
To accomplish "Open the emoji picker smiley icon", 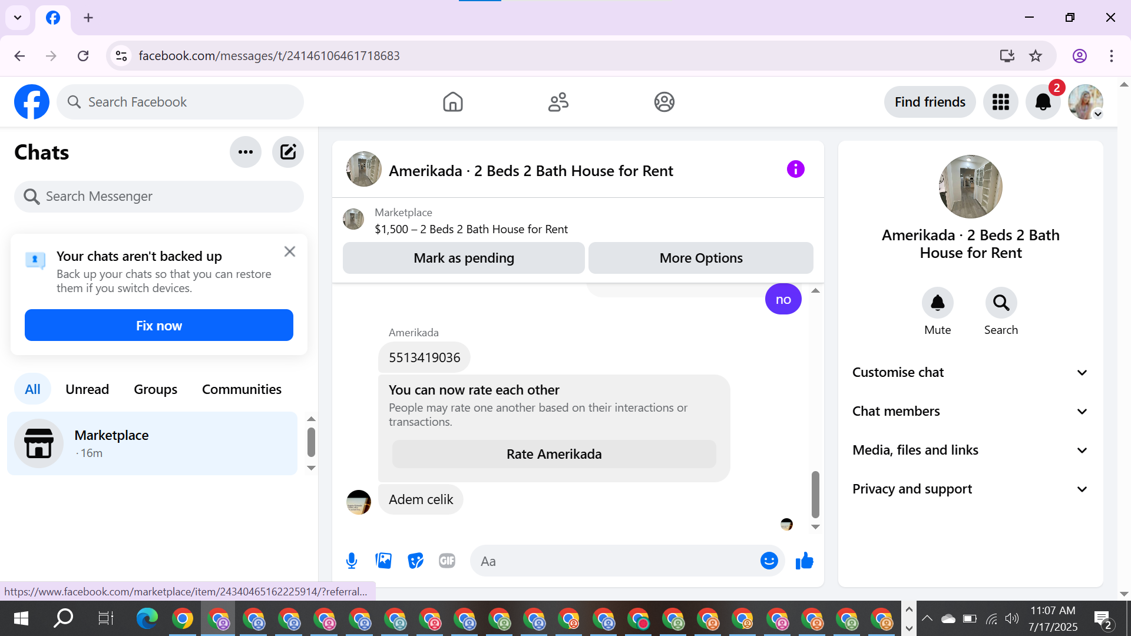I will click(x=769, y=561).
